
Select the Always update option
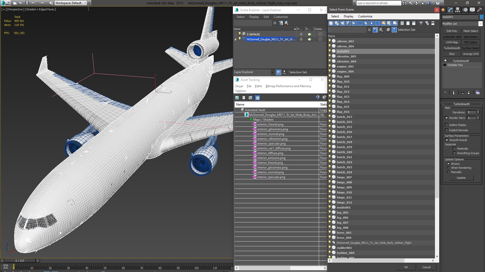point(448,164)
